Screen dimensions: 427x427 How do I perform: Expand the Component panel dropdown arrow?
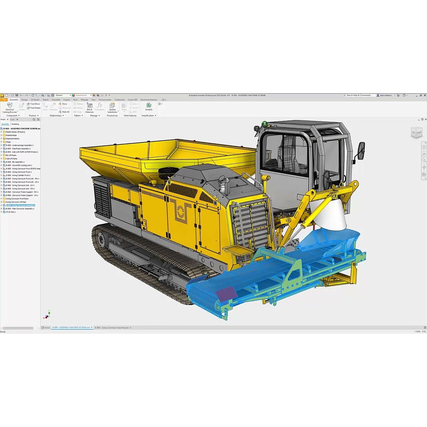tap(19, 115)
